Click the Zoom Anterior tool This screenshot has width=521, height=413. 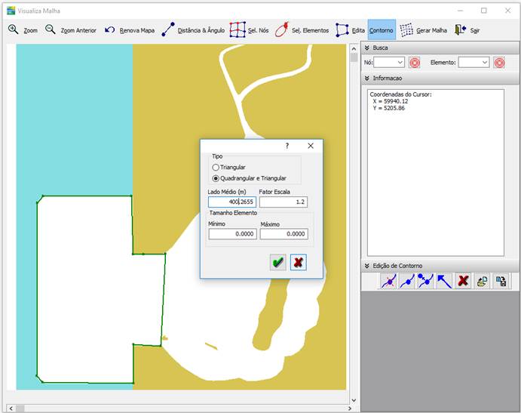(x=70, y=30)
